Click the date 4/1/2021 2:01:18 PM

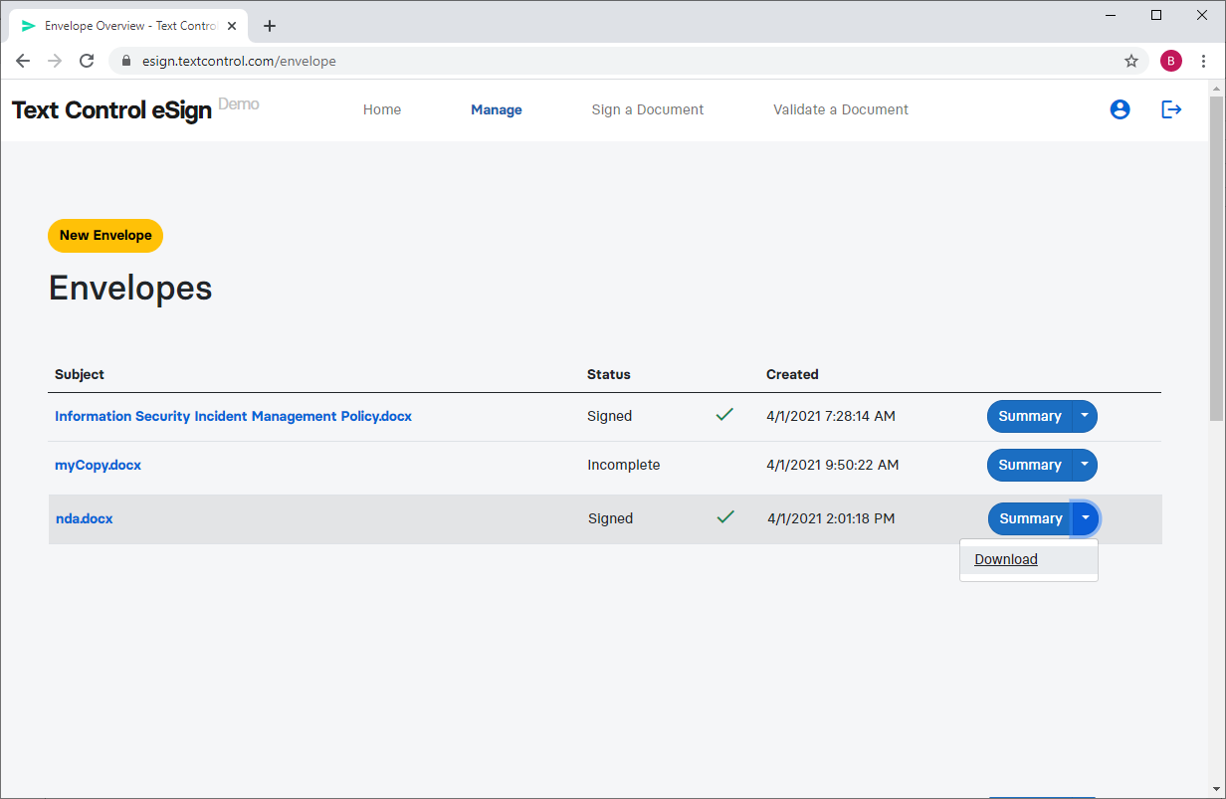point(831,518)
